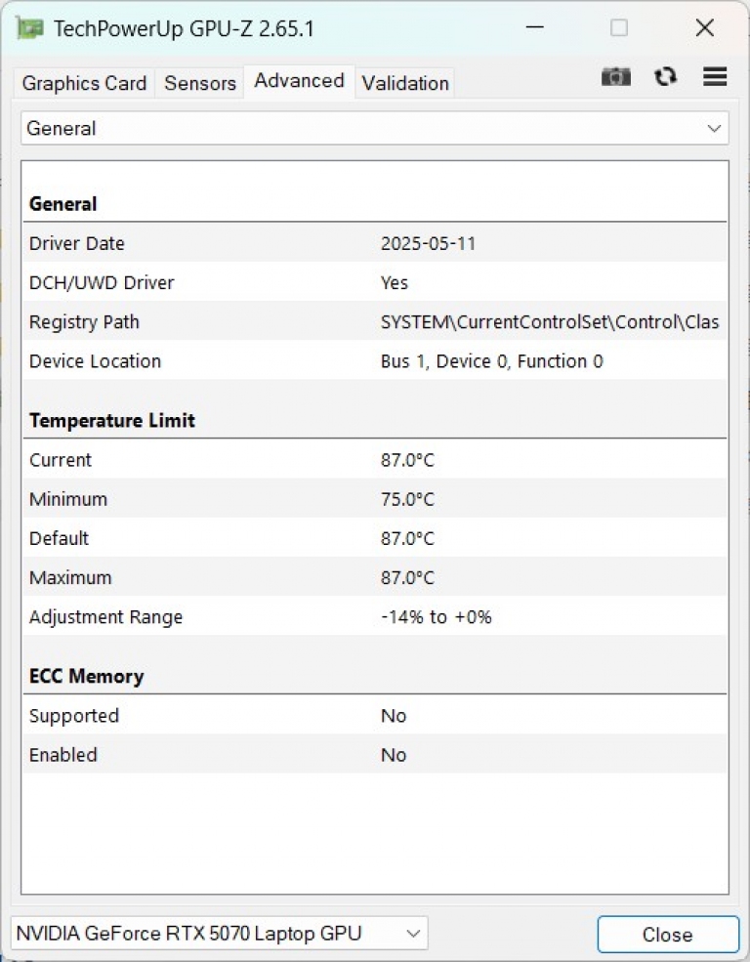Click the General section header in list
The width and height of the screenshot is (750, 962).
click(63, 204)
